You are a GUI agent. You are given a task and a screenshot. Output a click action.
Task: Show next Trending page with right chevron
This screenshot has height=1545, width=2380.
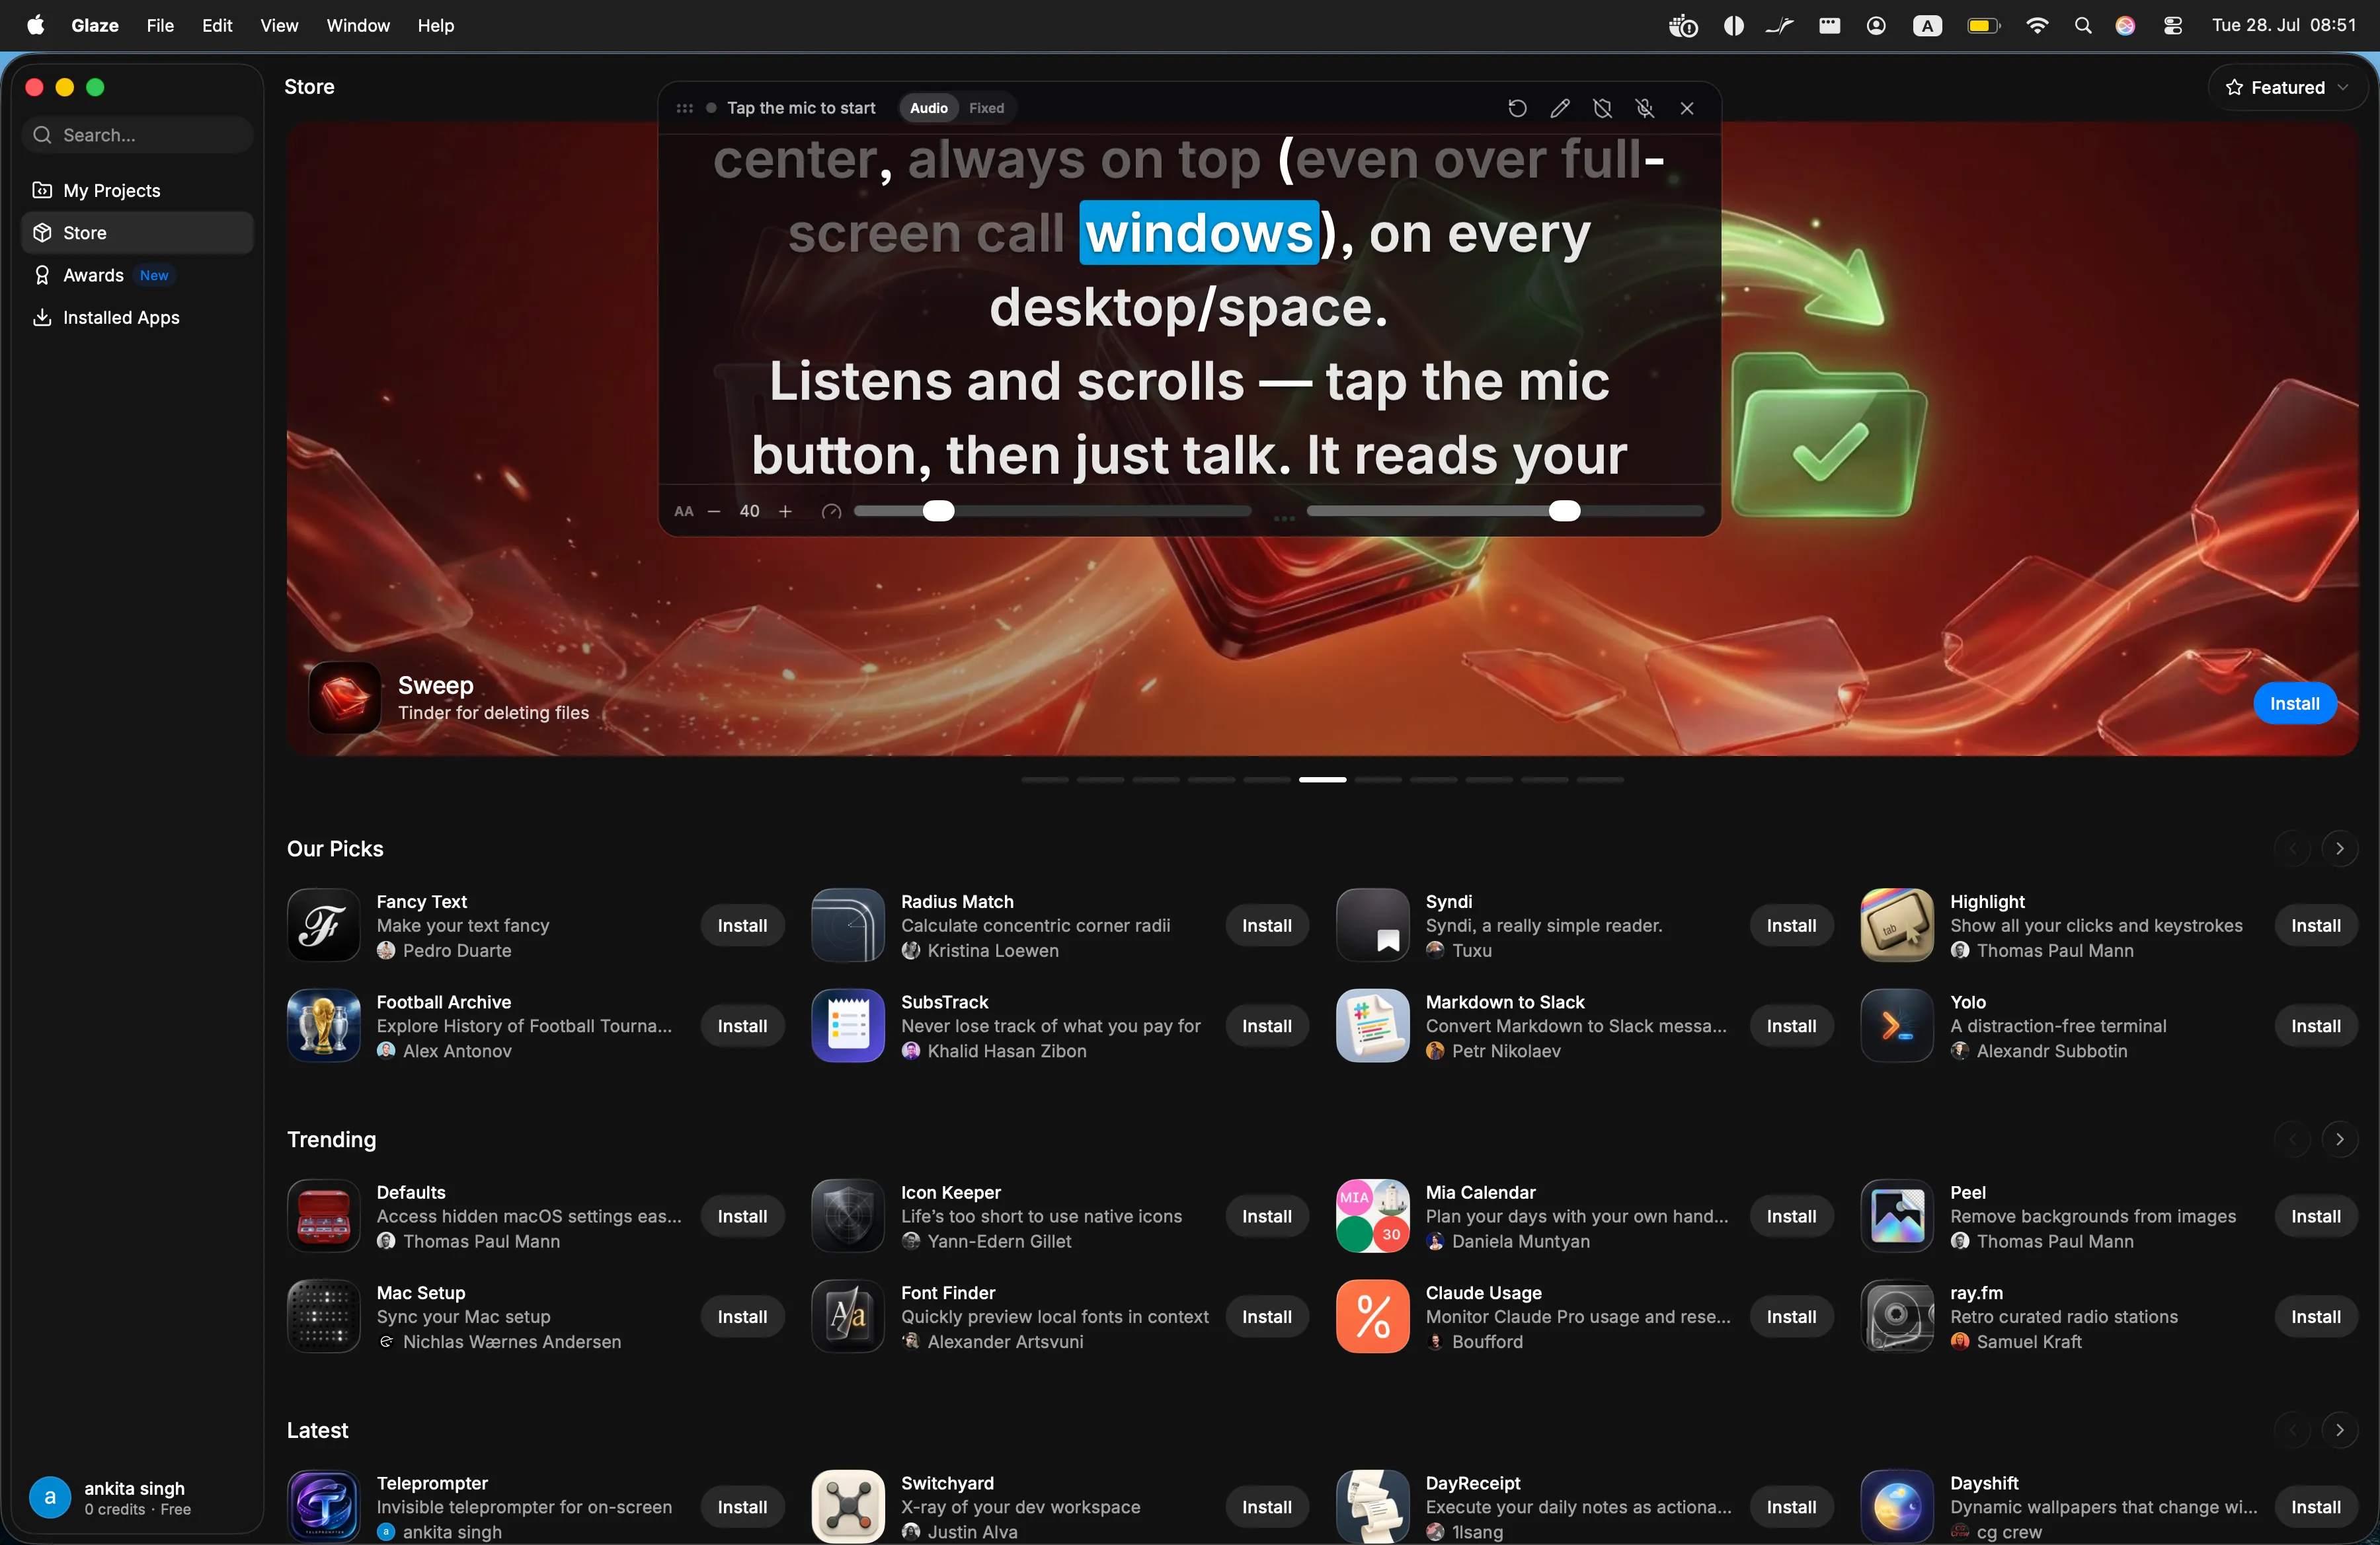(2339, 1139)
